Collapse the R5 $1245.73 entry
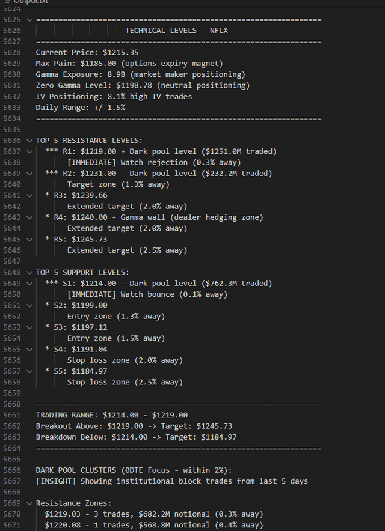 [x=29, y=239]
